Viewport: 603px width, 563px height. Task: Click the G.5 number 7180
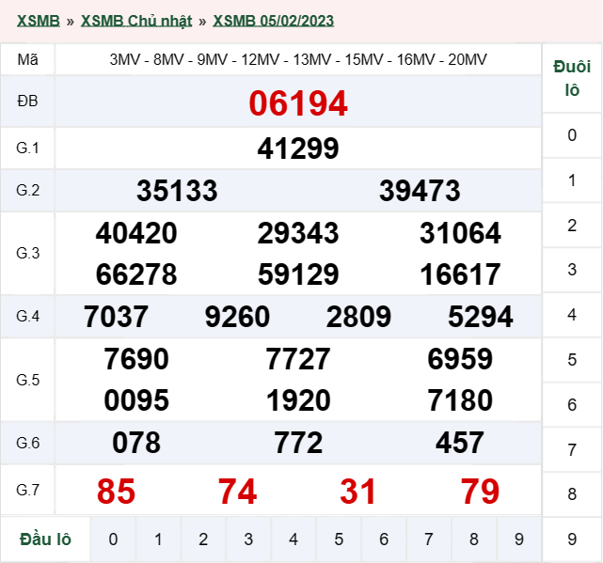[x=460, y=400]
